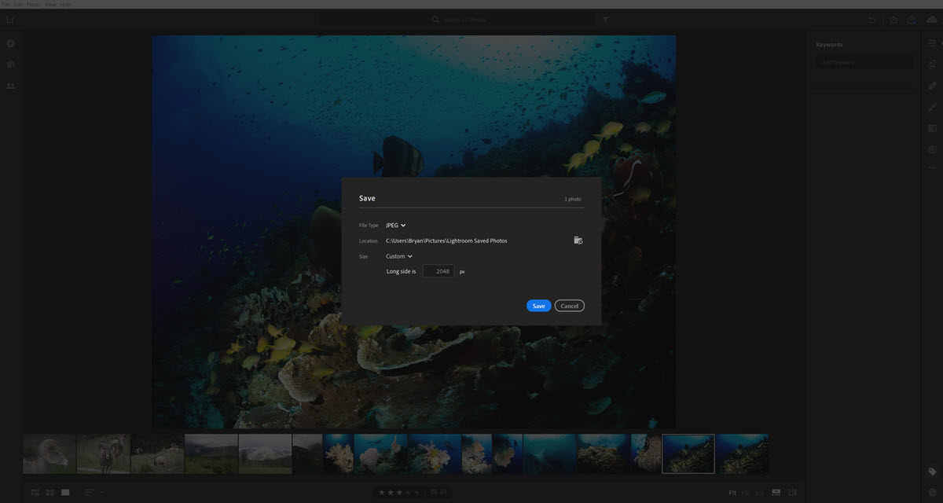Cancel the Save dialog
This screenshot has height=503, width=943.
point(569,306)
